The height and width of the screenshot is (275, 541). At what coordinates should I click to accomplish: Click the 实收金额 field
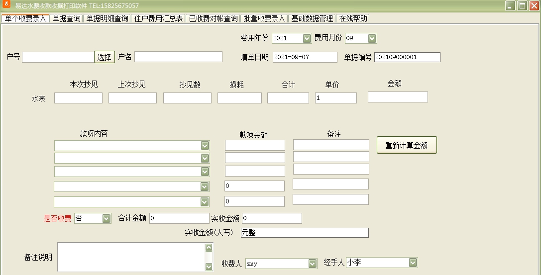[x=272, y=218]
